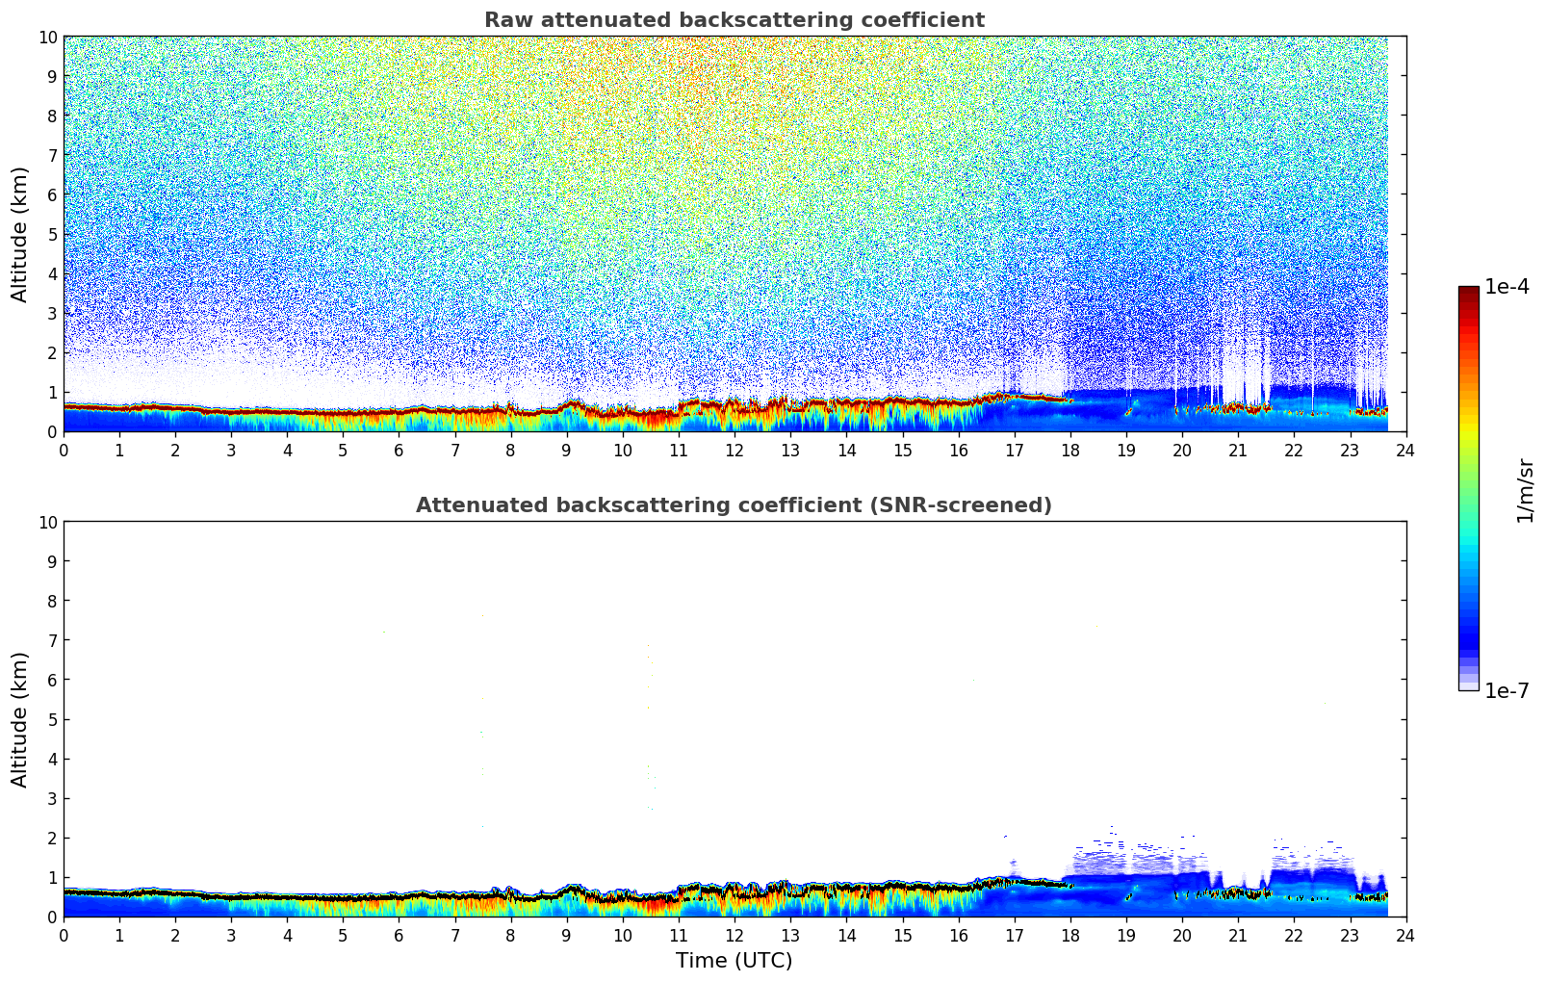The width and height of the screenshot is (1546, 982).
Task: Click the '1e-4' colorbar maximum label
Action: click(x=1507, y=287)
